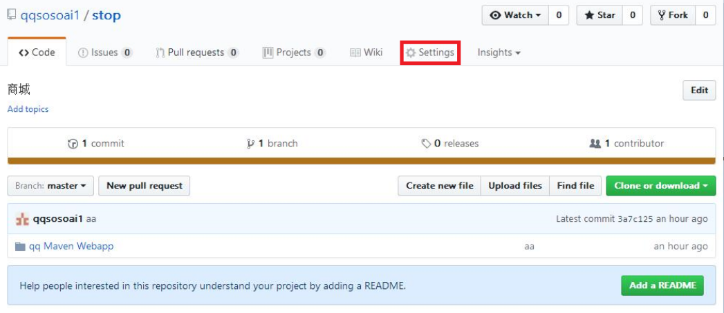This screenshot has height=313, width=724.
Task: Click the Upload files button
Action: [x=515, y=186]
